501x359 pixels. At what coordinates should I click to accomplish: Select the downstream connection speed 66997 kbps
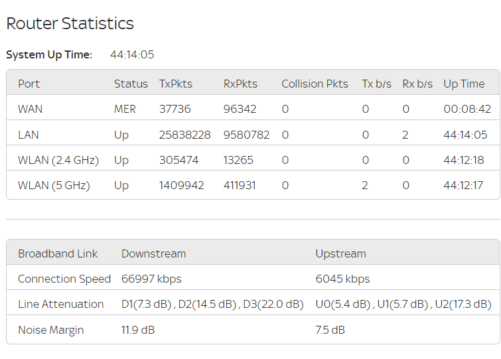coord(151,279)
